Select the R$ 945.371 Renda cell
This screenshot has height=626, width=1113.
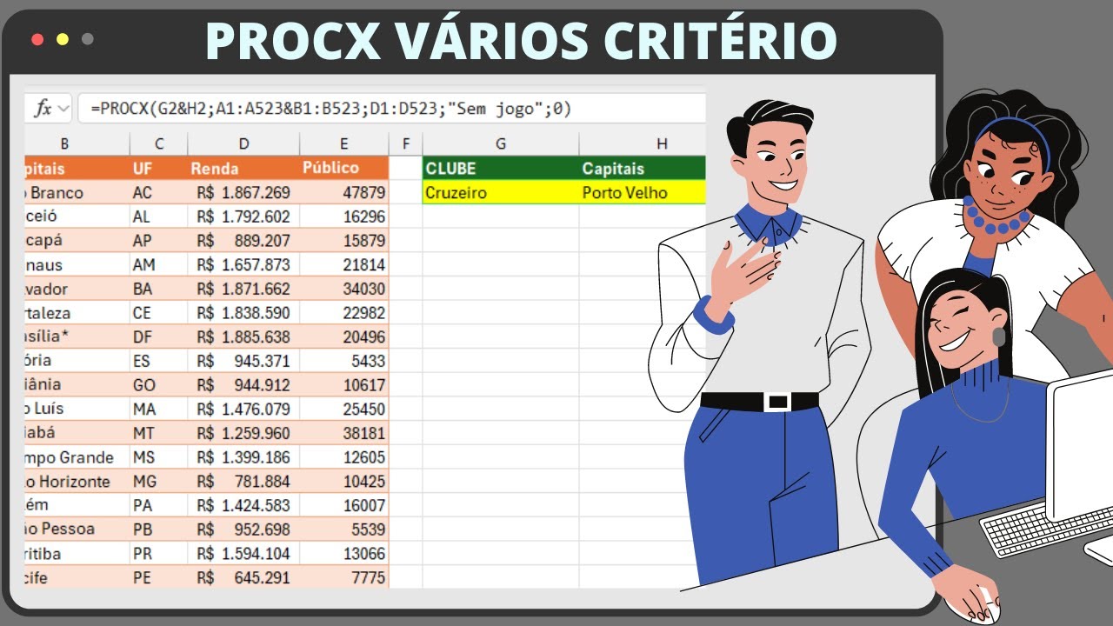click(x=243, y=361)
